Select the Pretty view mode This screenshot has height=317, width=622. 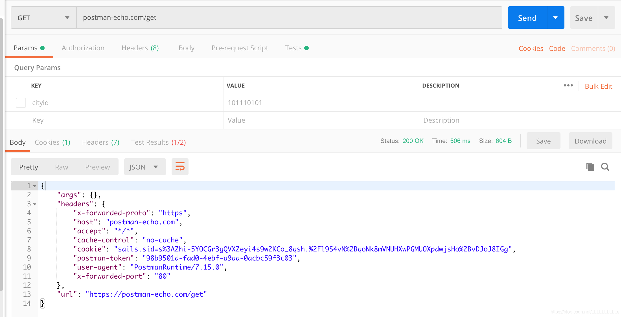pyautogui.click(x=29, y=167)
